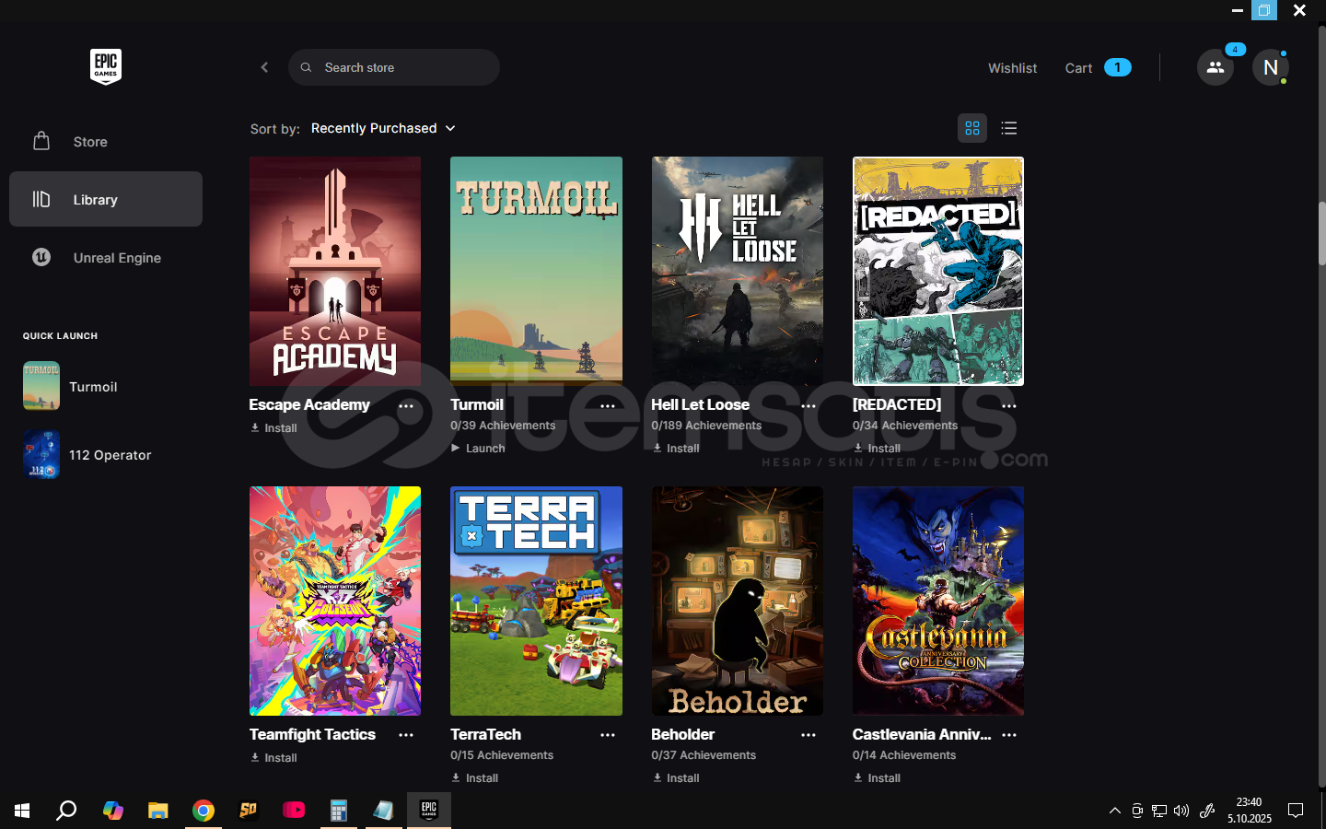Click the 0/189 Achievements text

pos(706,426)
